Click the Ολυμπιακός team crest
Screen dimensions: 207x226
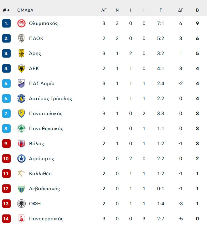[x=21, y=23]
